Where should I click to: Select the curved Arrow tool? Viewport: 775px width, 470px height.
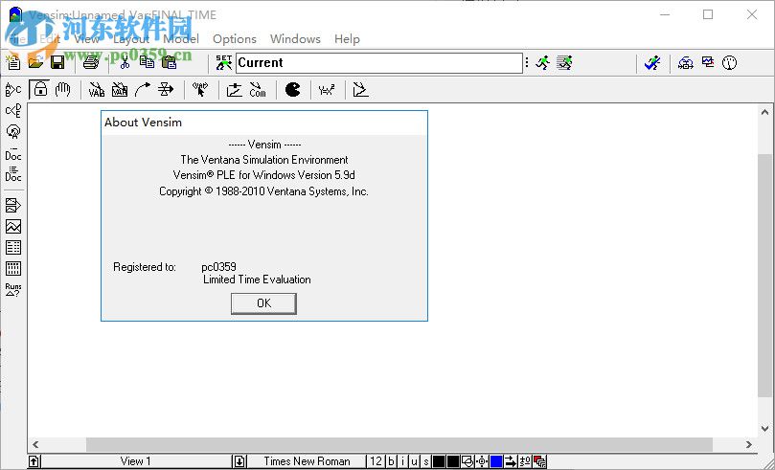tap(143, 90)
